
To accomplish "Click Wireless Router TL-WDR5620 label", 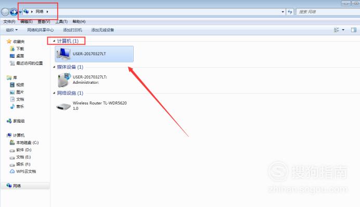I will tap(100, 106).
